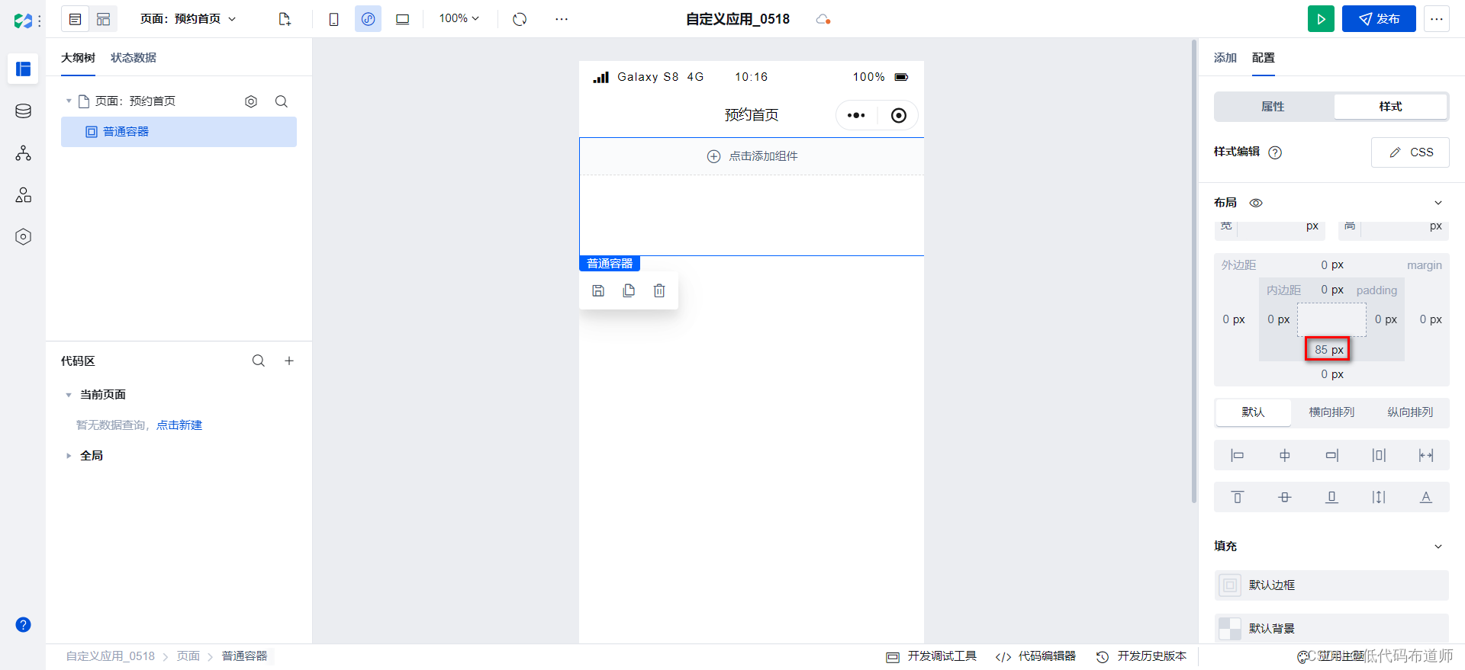Collapse the 当前页面 section
This screenshot has height=670, width=1465.
[69, 395]
